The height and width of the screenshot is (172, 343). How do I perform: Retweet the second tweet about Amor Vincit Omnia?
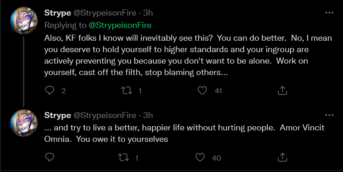[124, 157]
